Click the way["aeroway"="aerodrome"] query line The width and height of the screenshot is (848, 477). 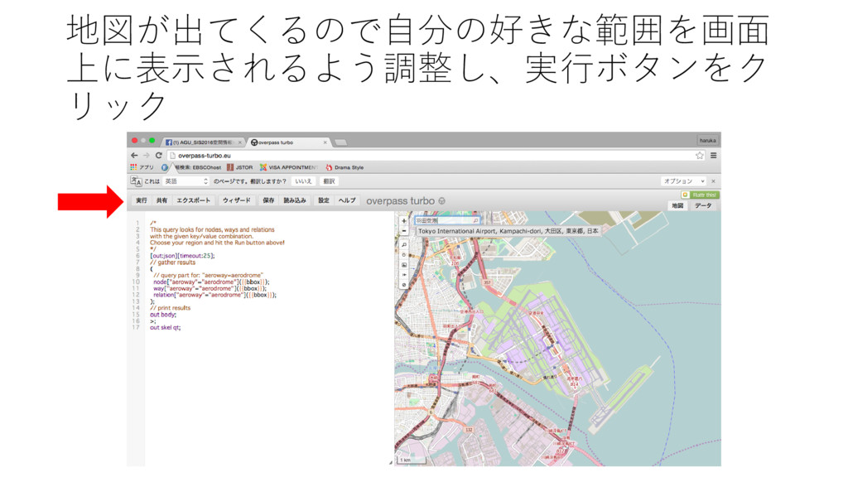pyautogui.click(x=210, y=288)
